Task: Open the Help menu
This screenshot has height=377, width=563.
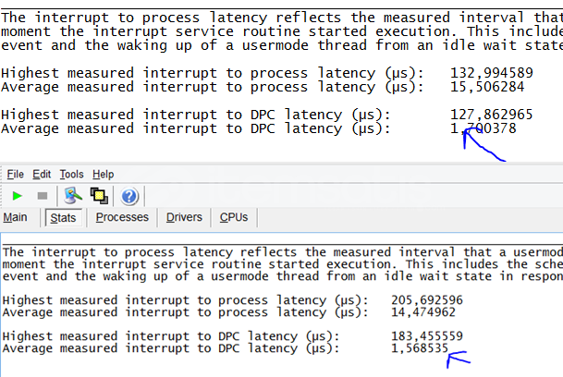Action: 104,174
